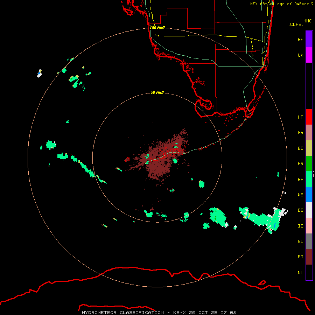This screenshot has height=315, width=315.
Task: Click the ND black legend swatch
Action: (309, 272)
